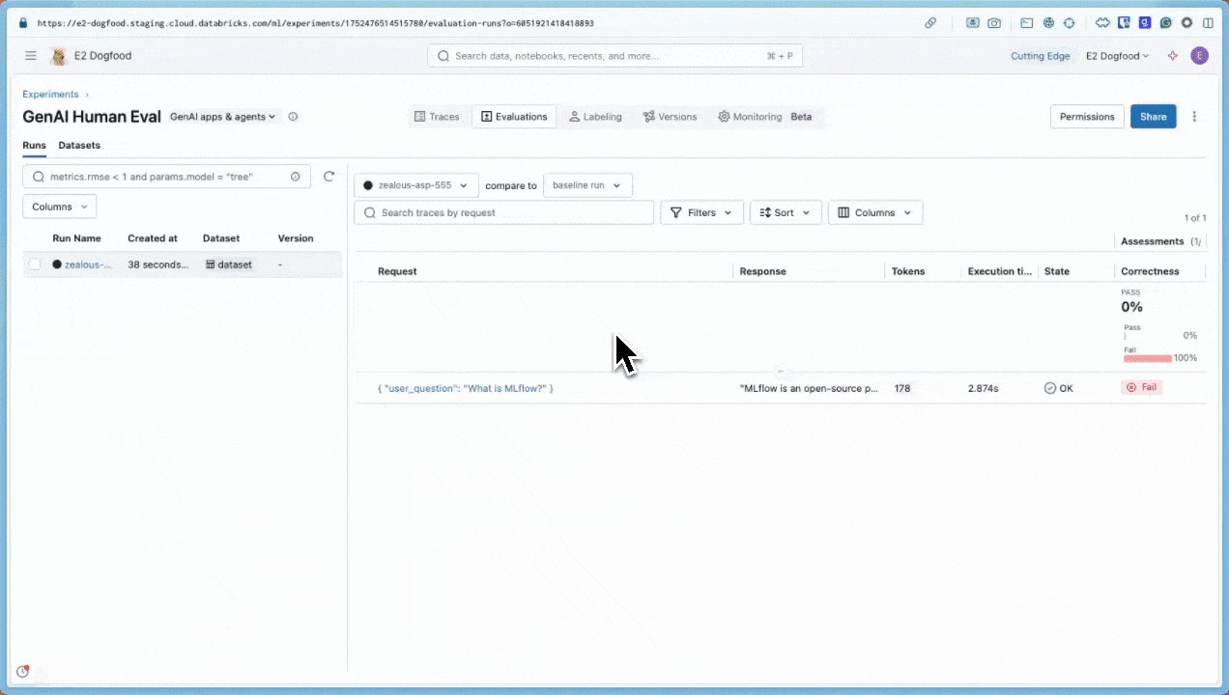Screen dimensions: 1229x695
Task: Click the terminal console icon in browser toolbar
Action: coord(1027,22)
